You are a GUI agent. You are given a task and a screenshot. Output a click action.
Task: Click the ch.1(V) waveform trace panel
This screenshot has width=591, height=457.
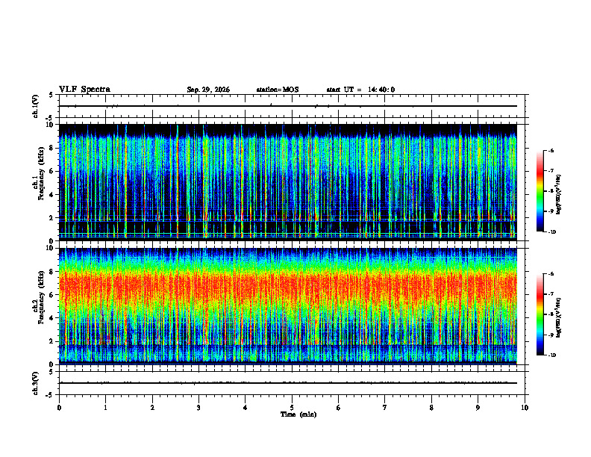tap(288, 106)
